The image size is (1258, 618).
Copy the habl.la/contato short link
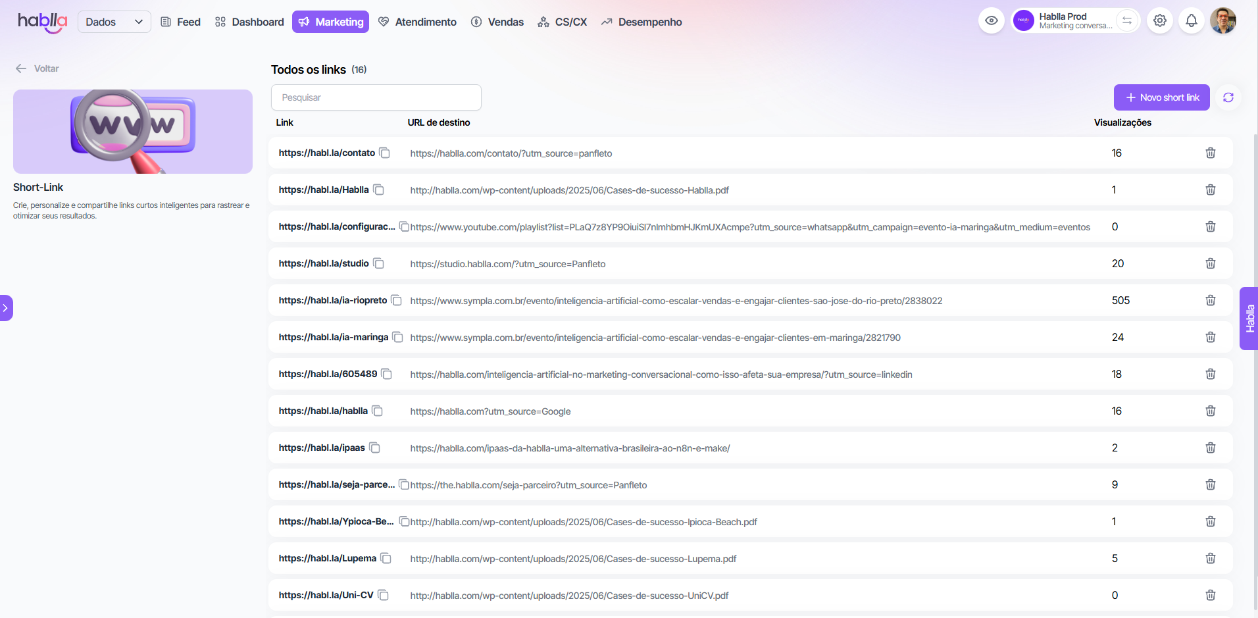point(385,153)
